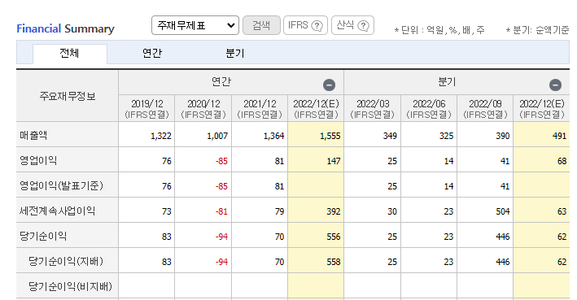Select the 556 net income estimate
The image size is (577, 300).
(x=334, y=237)
